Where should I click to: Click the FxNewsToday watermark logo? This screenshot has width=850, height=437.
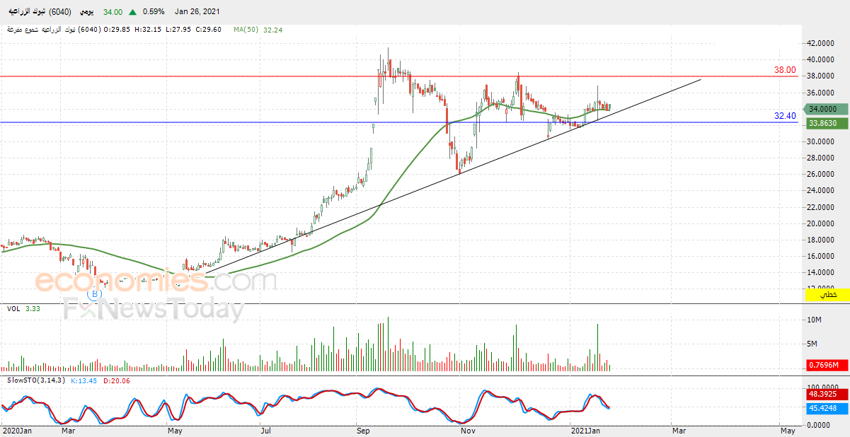click(x=154, y=310)
